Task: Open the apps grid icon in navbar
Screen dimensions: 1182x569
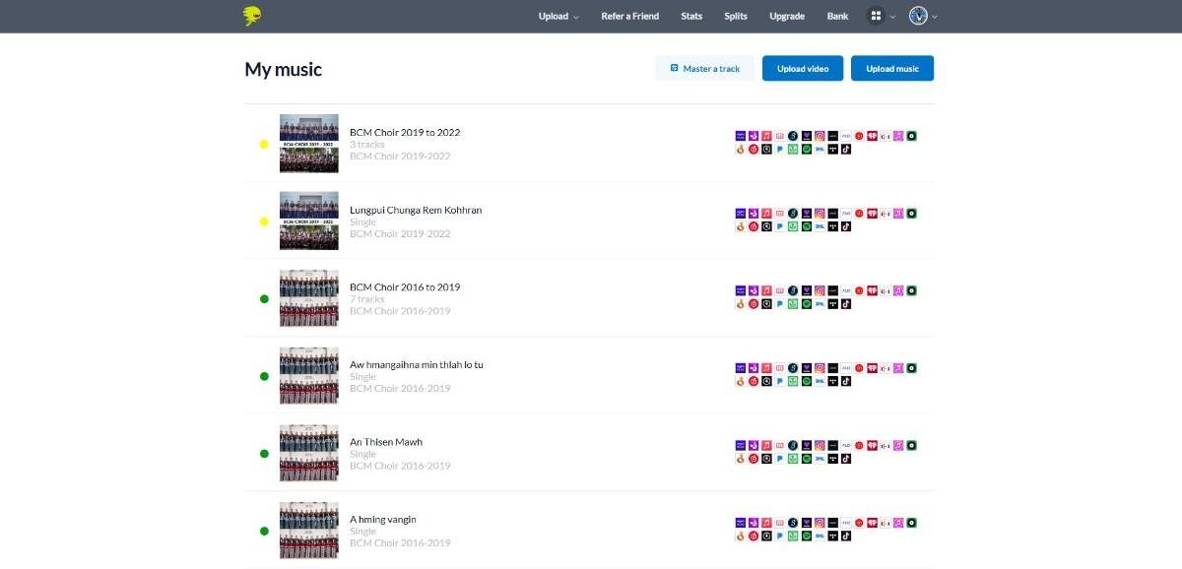Action: (876, 16)
